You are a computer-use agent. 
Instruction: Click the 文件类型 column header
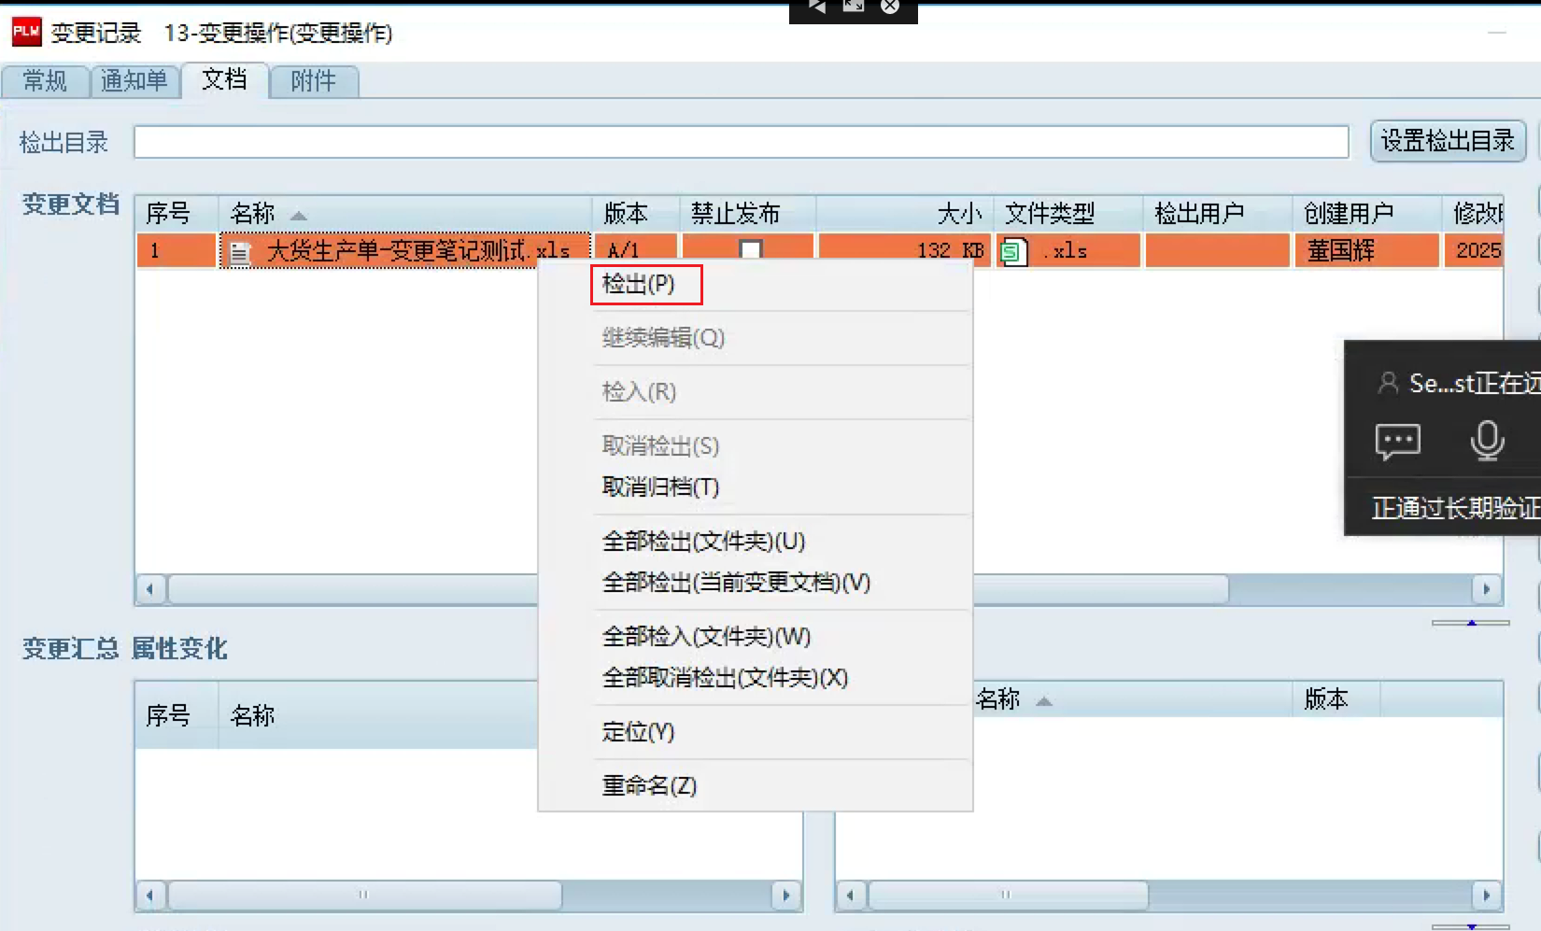pyautogui.click(x=1068, y=213)
